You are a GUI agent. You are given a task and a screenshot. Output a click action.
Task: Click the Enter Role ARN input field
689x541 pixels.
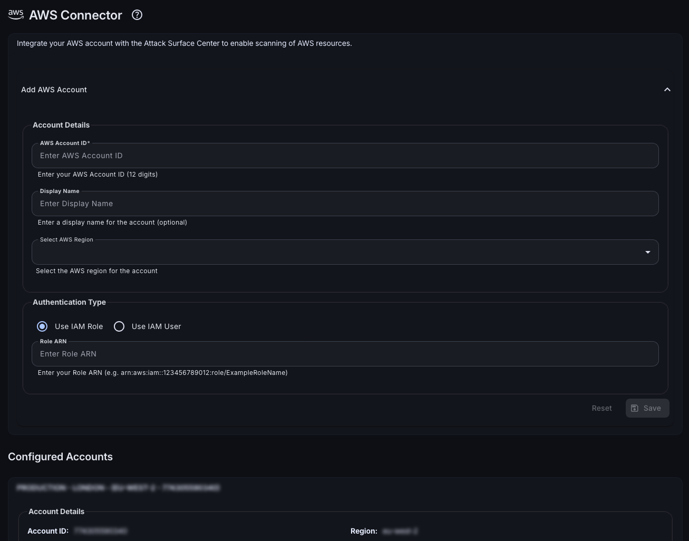pos(345,354)
